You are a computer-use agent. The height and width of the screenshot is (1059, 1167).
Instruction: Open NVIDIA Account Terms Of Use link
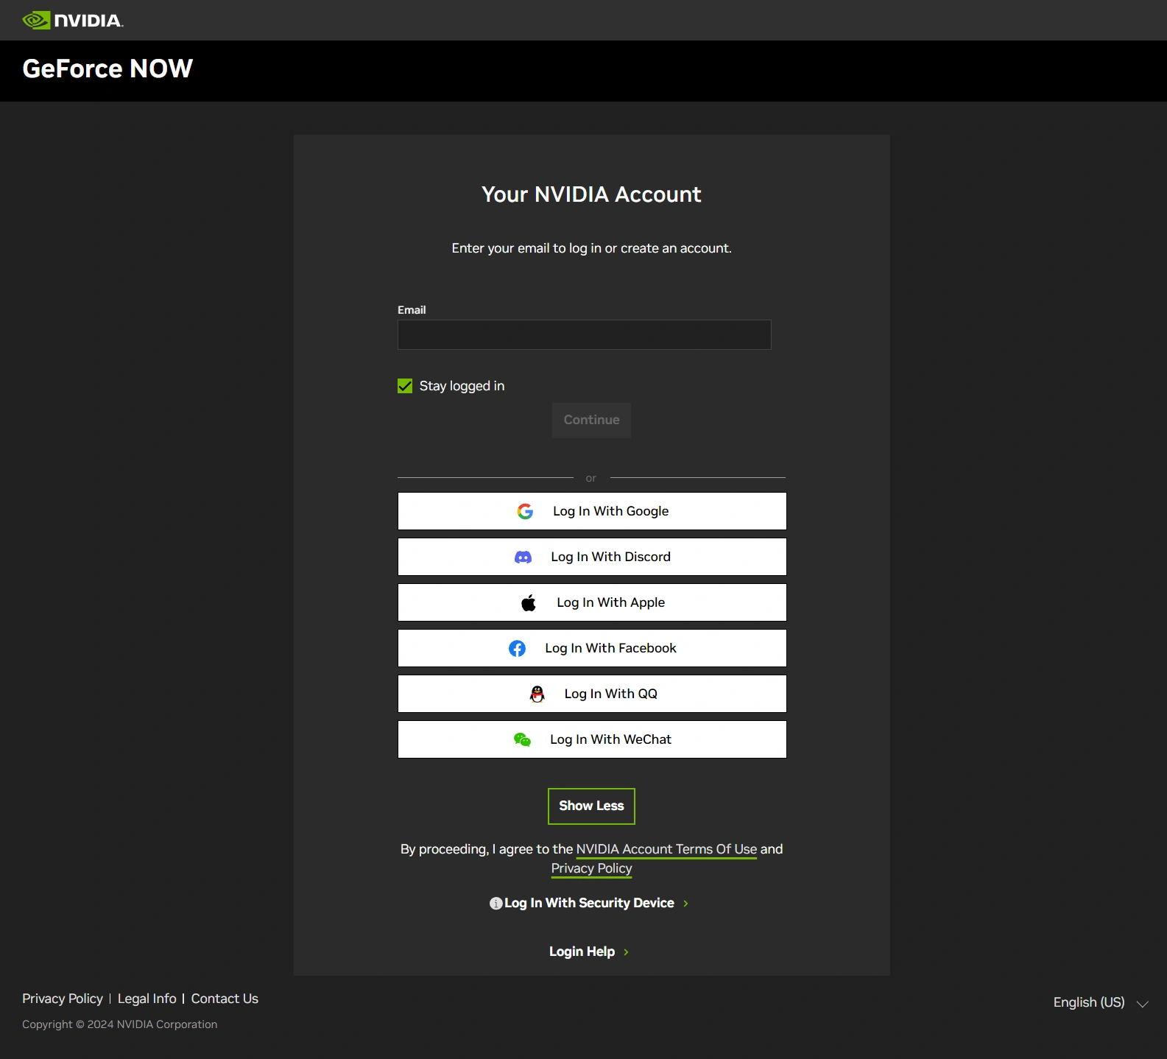[666, 849]
